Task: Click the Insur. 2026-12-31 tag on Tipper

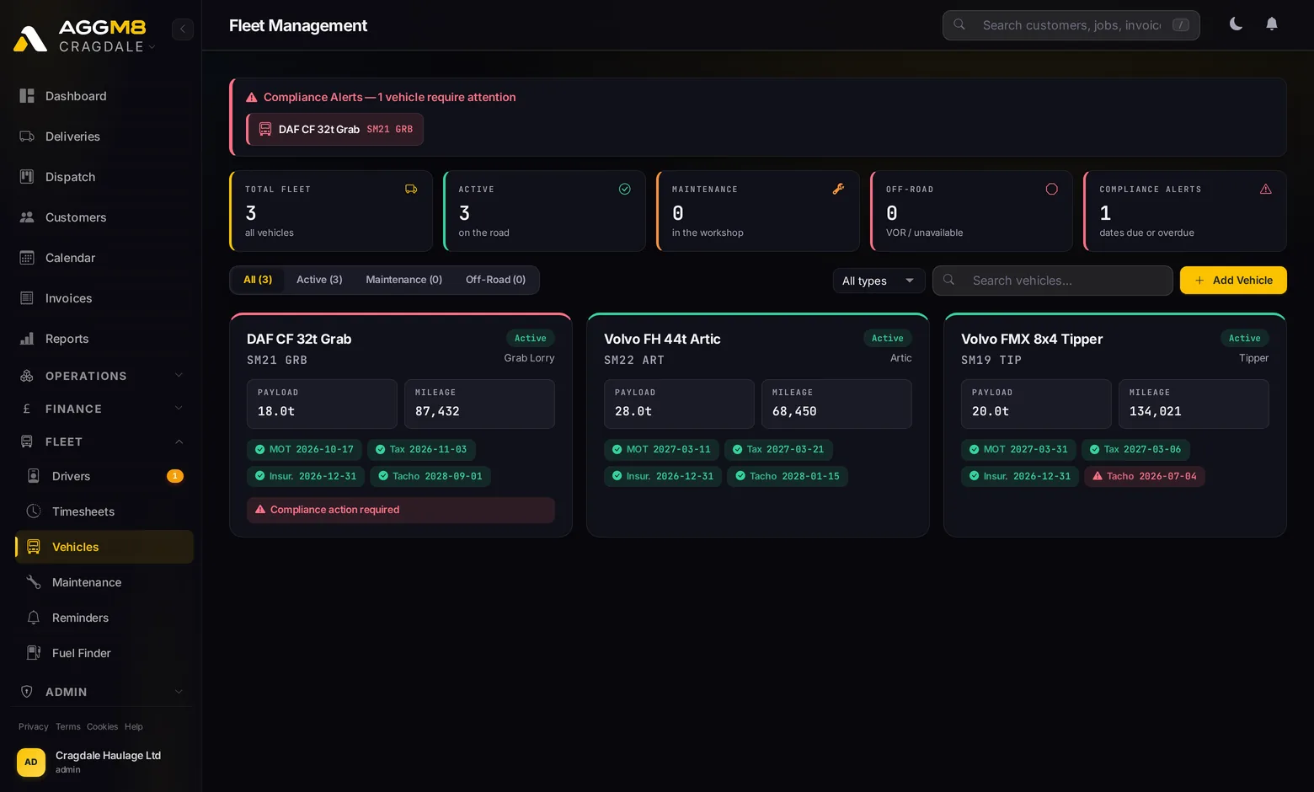Action: coord(1020,477)
